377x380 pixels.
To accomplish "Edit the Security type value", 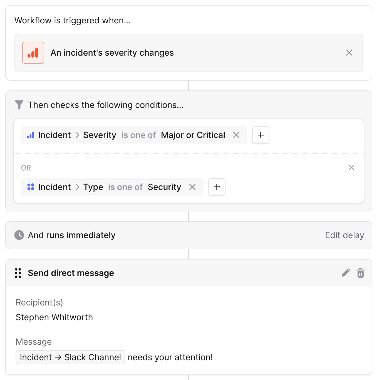I will pos(164,187).
